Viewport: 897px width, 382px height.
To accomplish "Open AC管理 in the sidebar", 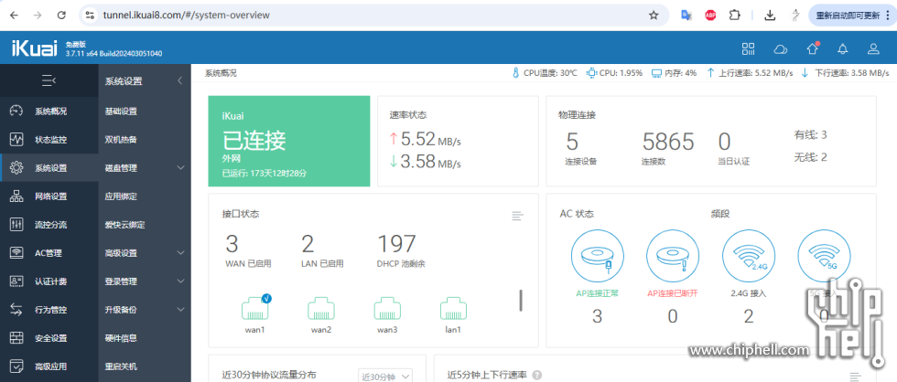I will 49,253.
